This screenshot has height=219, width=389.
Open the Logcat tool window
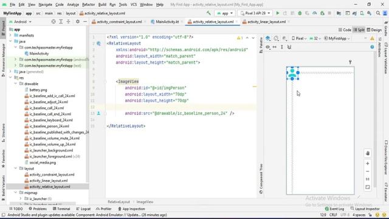(x=83, y=209)
